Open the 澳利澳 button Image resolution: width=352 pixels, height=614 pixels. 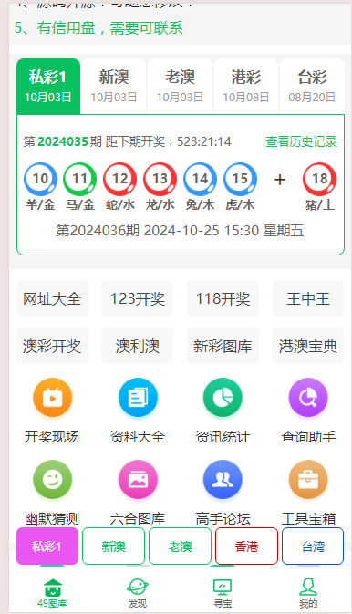point(138,346)
